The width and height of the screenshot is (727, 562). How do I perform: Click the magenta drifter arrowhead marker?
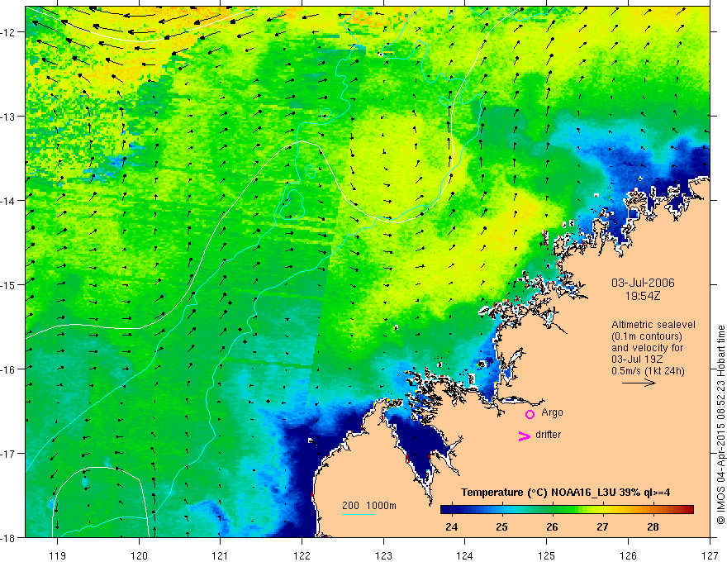point(525,436)
